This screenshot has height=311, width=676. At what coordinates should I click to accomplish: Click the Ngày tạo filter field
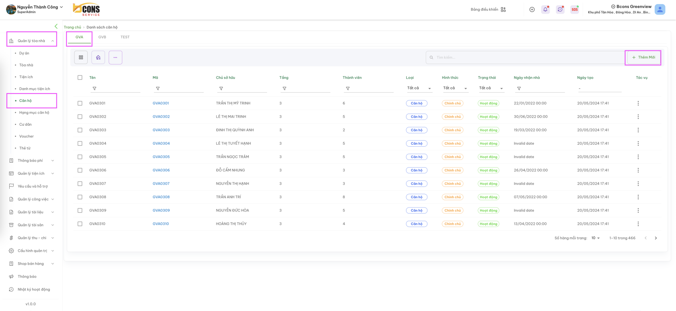click(600, 88)
